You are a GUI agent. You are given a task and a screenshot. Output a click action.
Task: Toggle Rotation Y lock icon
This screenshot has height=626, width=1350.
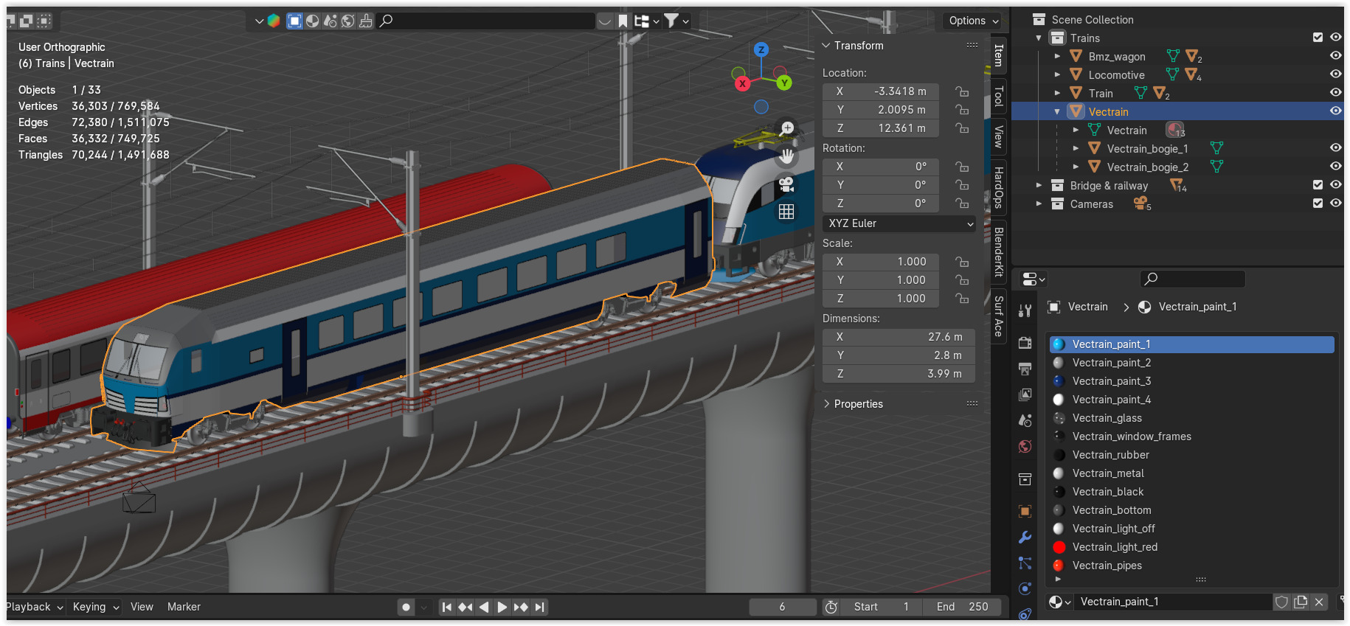pyautogui.click(x=962, y=185)
